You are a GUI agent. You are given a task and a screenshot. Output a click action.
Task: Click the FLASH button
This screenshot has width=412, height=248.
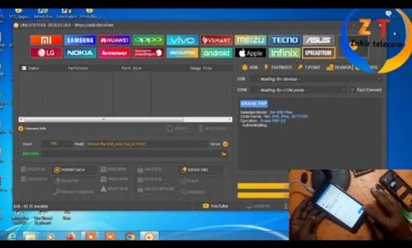190,181
